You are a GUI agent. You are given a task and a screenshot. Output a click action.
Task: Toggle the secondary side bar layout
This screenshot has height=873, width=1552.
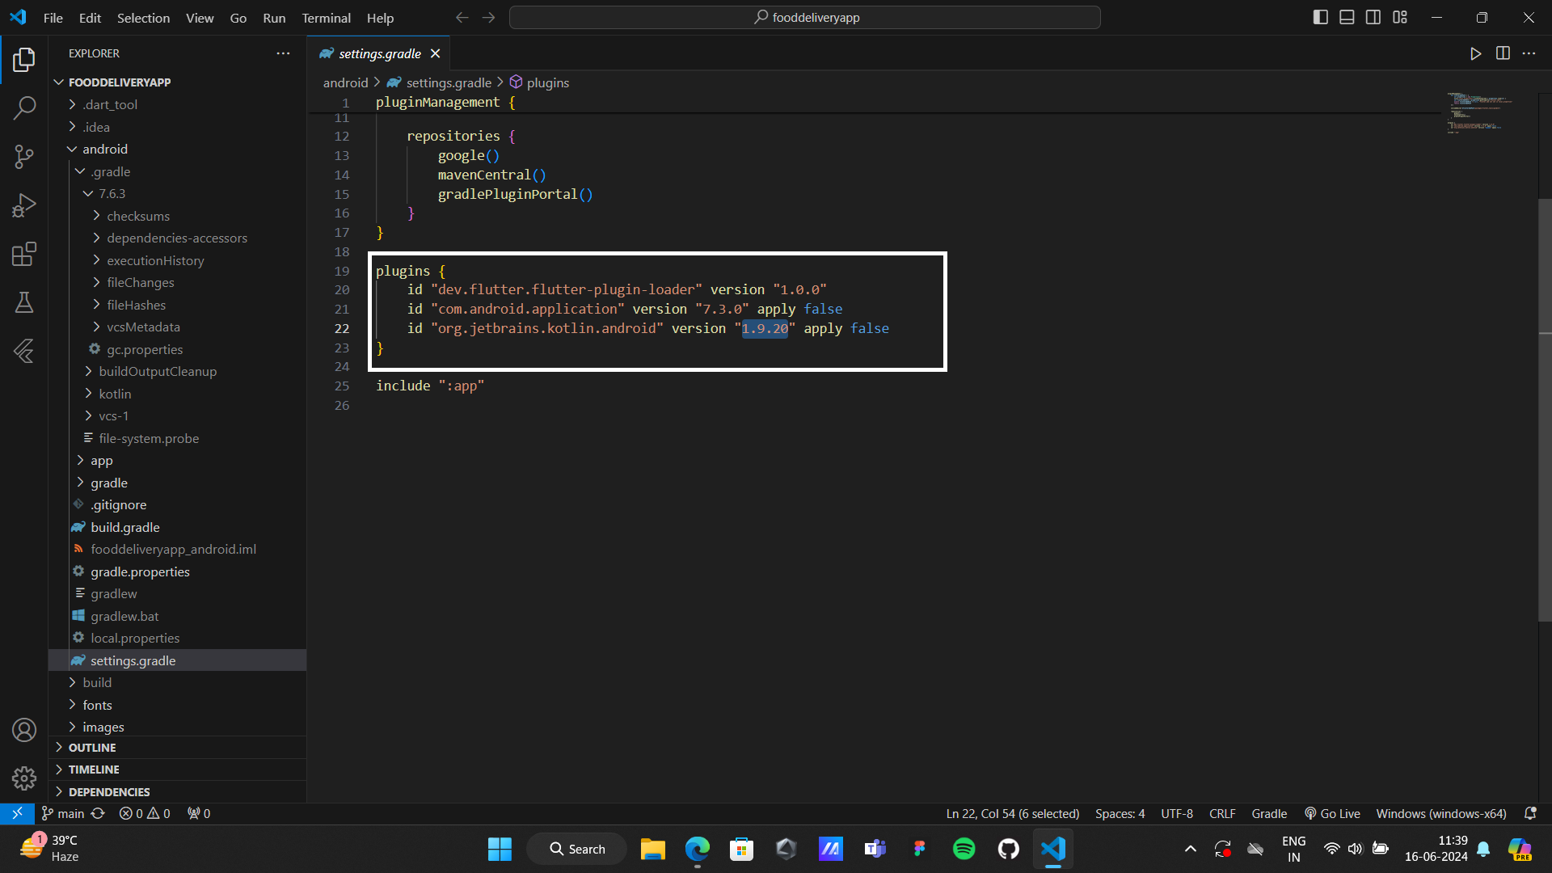coord(1373,17)
